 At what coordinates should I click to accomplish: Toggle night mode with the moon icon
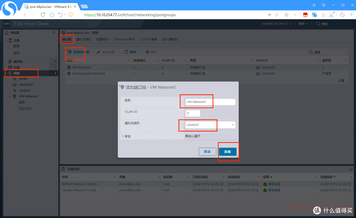coord(342,15)
